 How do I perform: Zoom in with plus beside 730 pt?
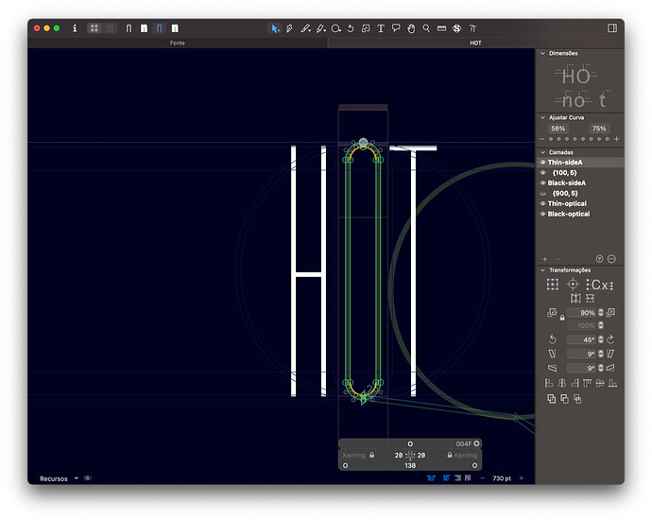tap(521, 478)
